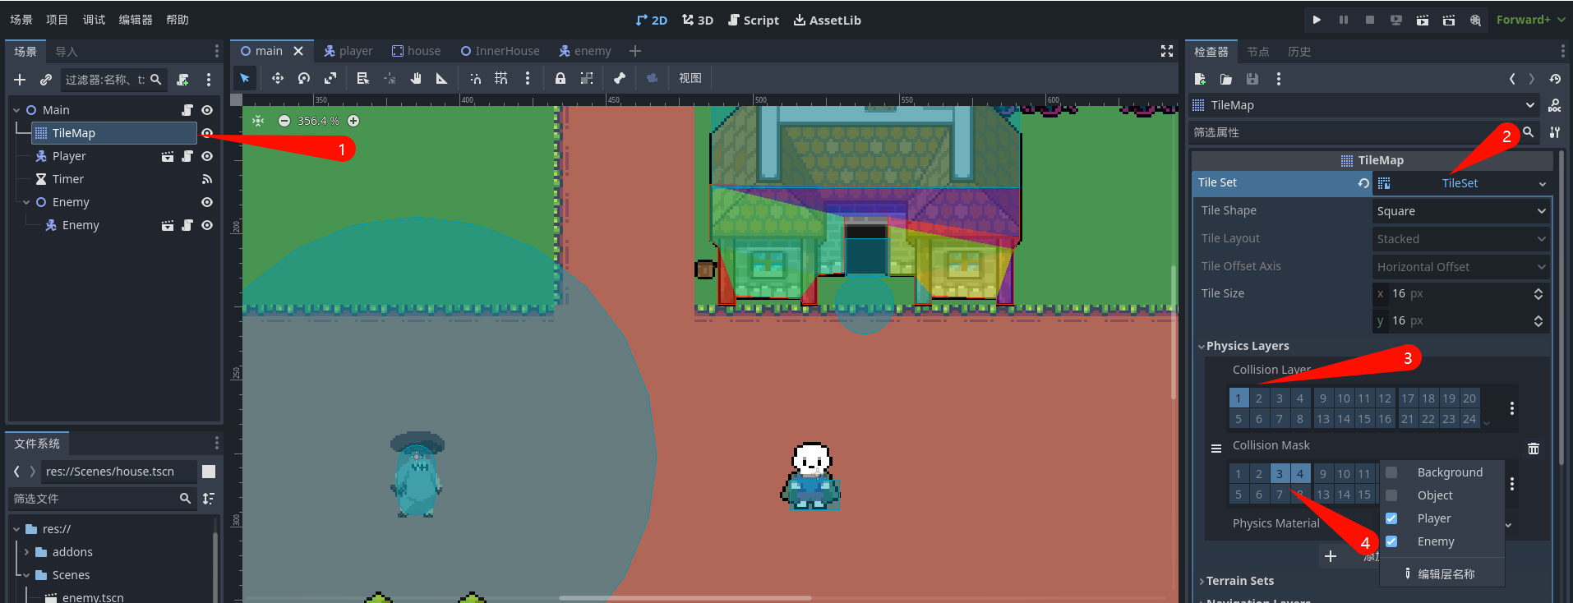Run the project with the Play button
Viewport: 1573px width, 603px height.
[x=1317, y=20]
